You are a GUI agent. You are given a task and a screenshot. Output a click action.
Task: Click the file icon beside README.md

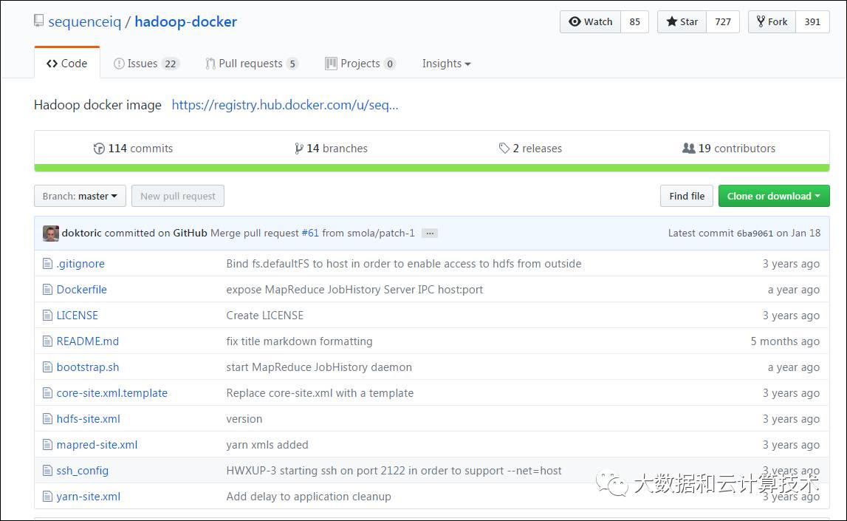point(47,341)
